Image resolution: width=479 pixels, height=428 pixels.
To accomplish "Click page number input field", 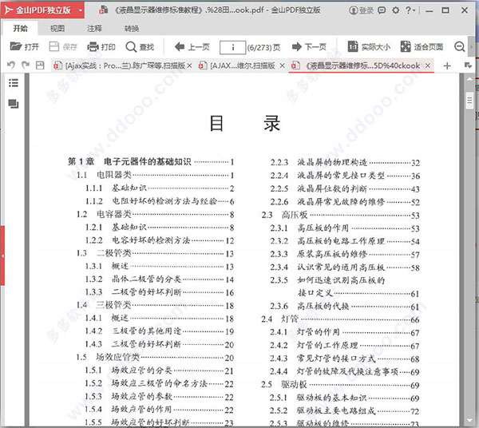I will [233, 47].
